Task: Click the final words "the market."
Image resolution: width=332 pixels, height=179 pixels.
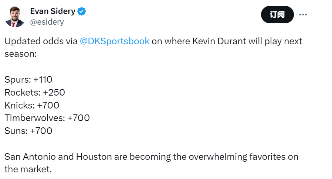Action: click(x=28, y=169)
